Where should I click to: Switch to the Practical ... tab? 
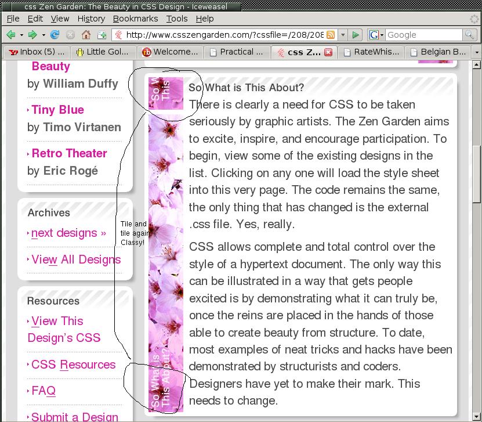[x=237, y=52]
